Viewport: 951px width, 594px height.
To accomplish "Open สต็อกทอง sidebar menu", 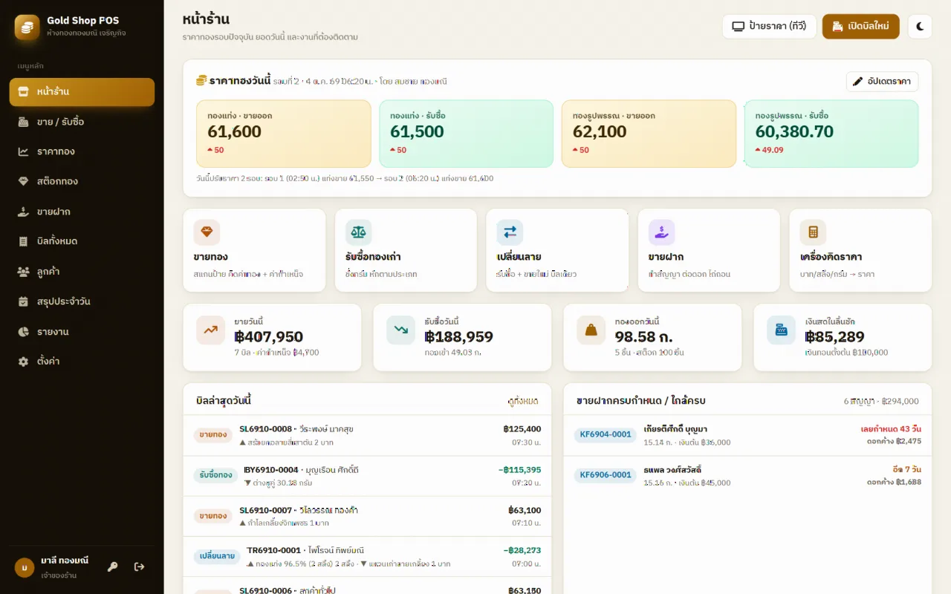I will point(82,181).
